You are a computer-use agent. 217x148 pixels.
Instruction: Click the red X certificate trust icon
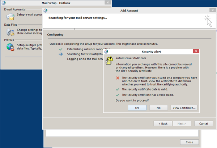coord(118,78)
